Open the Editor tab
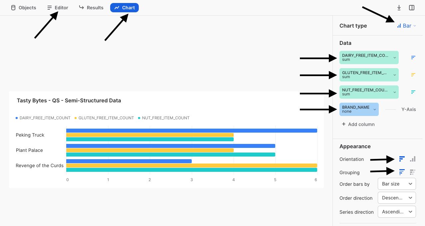The height and width of the screenshot is (226, 425). click(x=58, y=7)
